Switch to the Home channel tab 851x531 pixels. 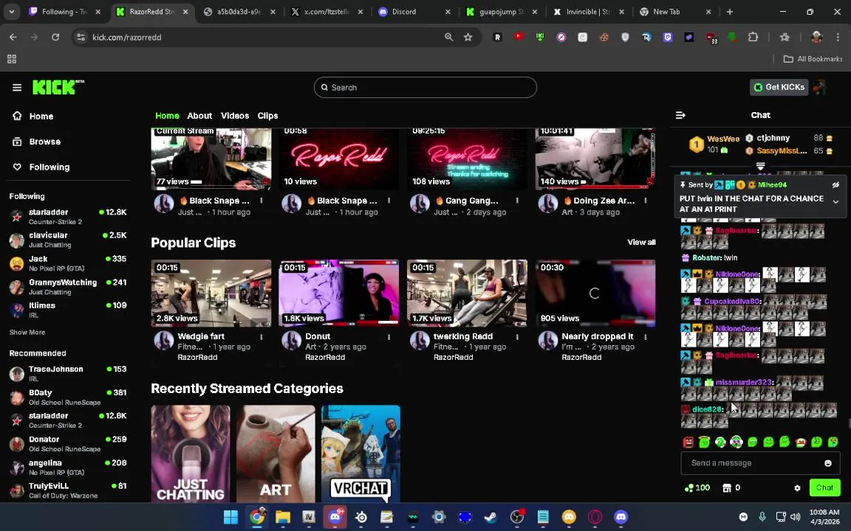[167, 115]
